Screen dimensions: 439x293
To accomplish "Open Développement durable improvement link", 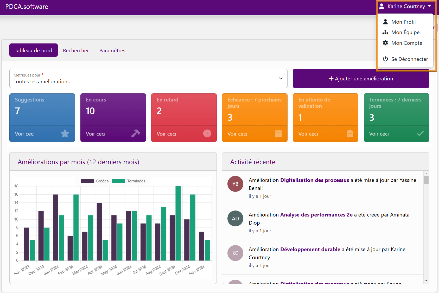I will [310, 249].
